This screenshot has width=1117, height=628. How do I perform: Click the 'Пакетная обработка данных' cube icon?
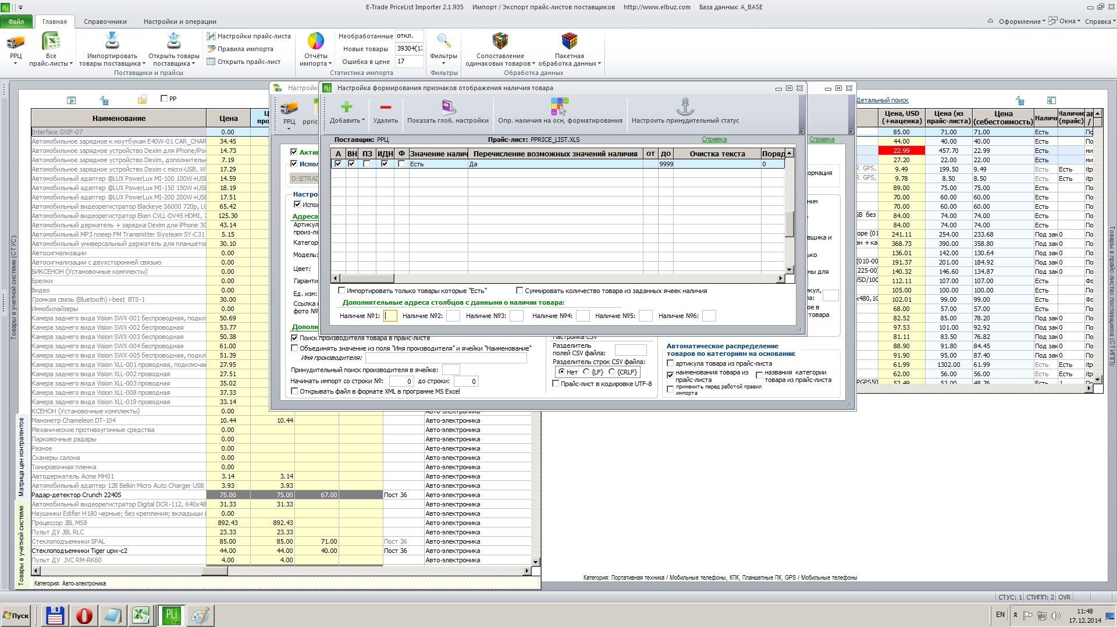pos(569,41)
